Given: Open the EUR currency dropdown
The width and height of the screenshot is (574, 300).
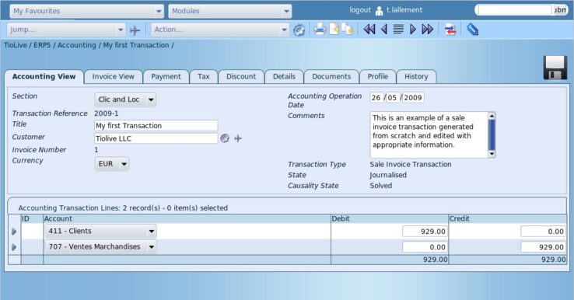Looking at the screenshot, I should tap(112, 164).
